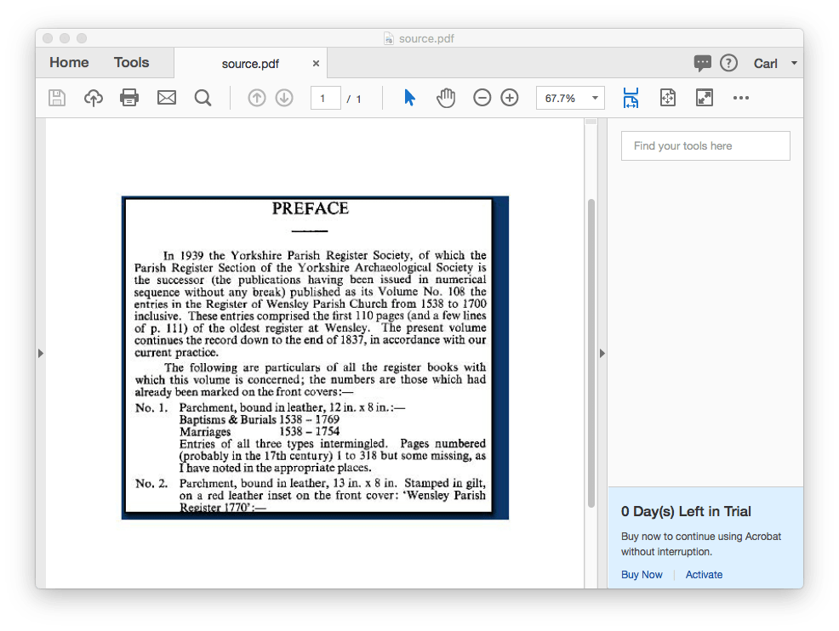The image size is (839, 631).
Task: Click the Zoom out icon
Action: tap(482, 97)
